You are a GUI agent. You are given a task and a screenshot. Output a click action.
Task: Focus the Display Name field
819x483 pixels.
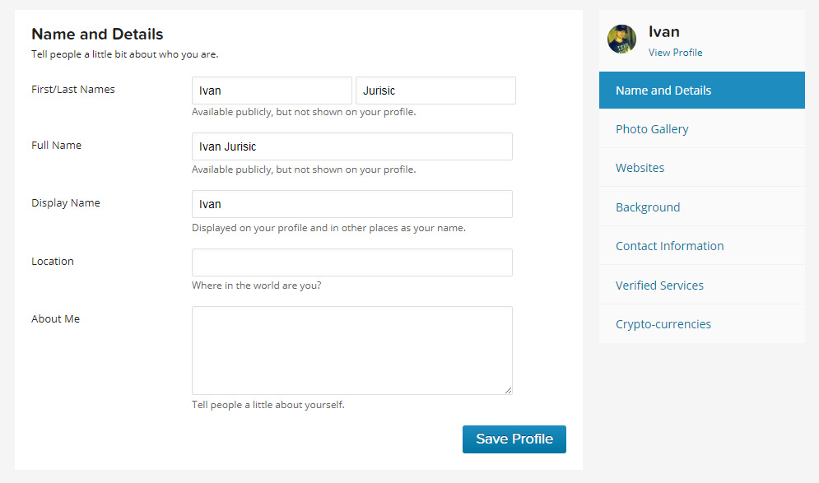click(x=351, y=204)
